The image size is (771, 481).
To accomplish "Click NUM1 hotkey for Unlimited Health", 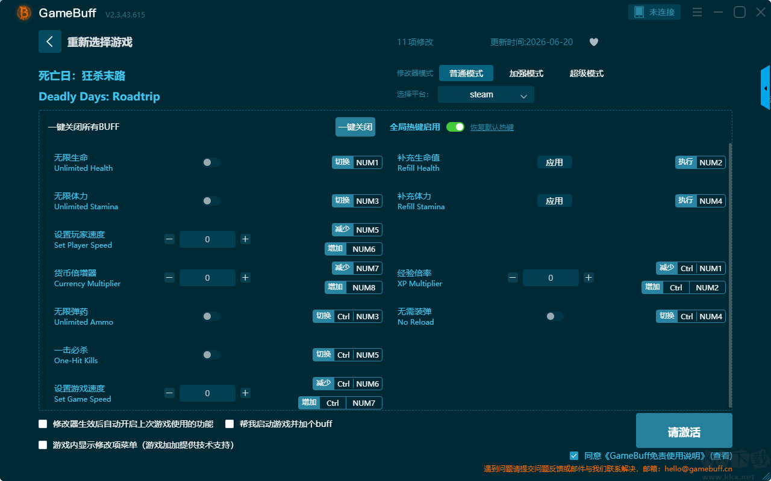I will pyautogui.click(x=367, y=162).
